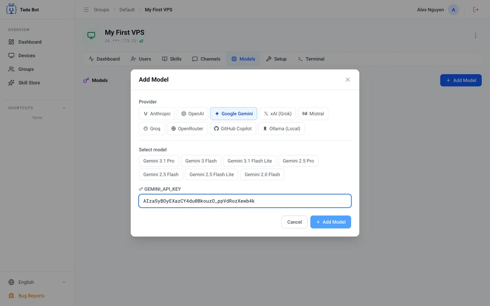
Task: Open the Alex Nguyen avatar badge
Action: (x=454, y=10)
